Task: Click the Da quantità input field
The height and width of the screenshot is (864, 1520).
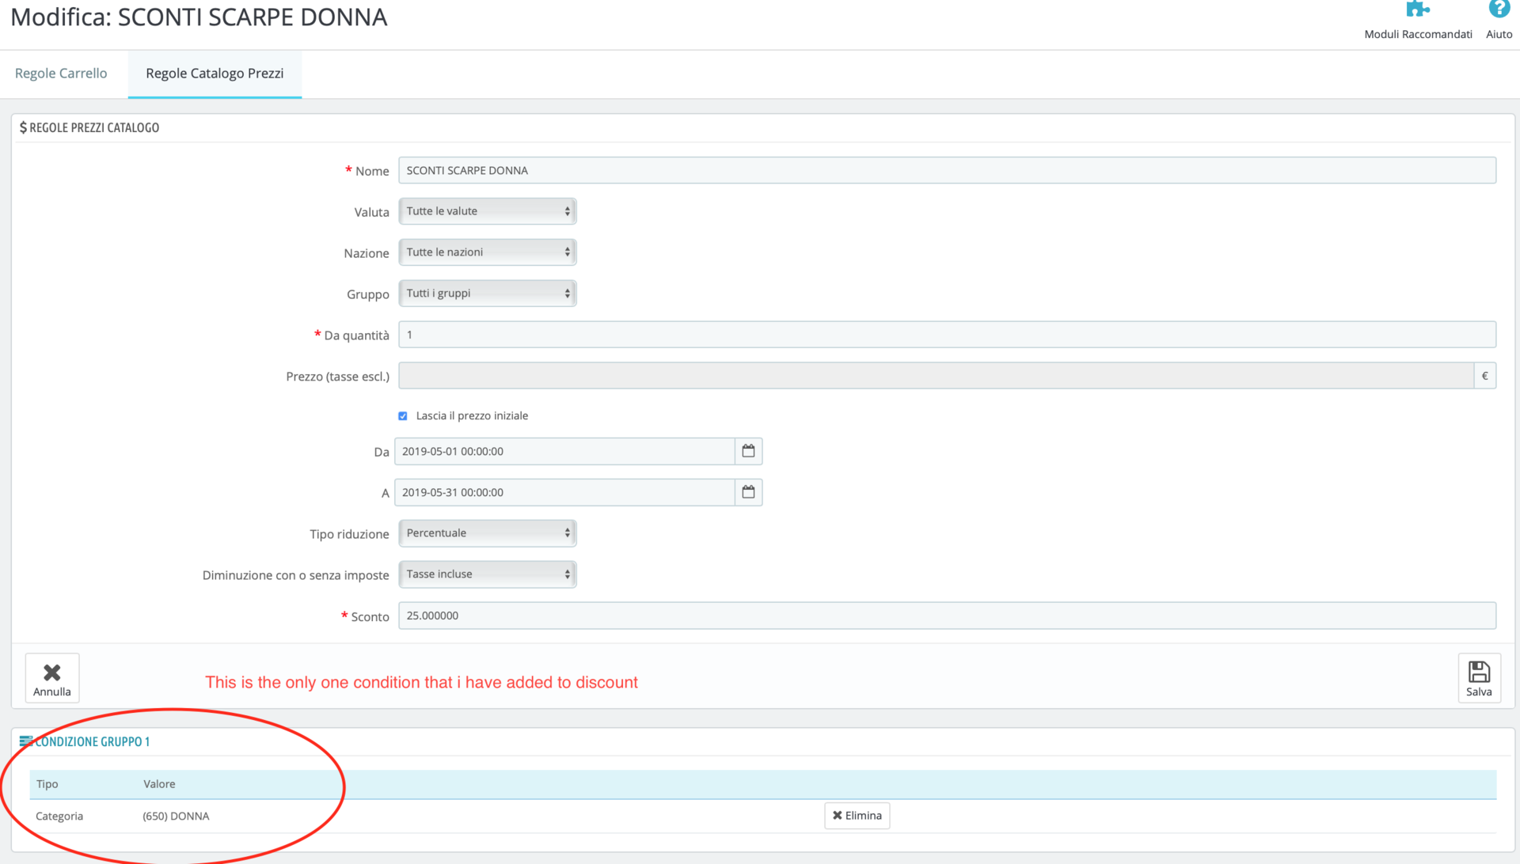Action: pos(946,335)
